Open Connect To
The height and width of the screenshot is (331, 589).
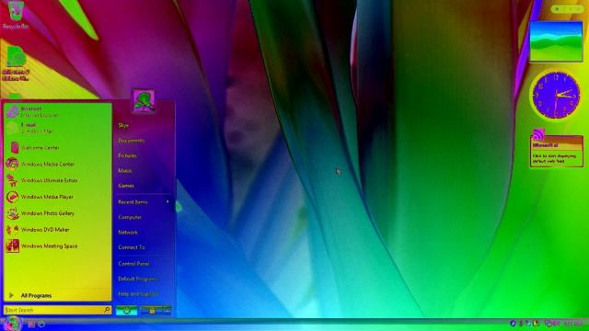[x=132, y=247]
